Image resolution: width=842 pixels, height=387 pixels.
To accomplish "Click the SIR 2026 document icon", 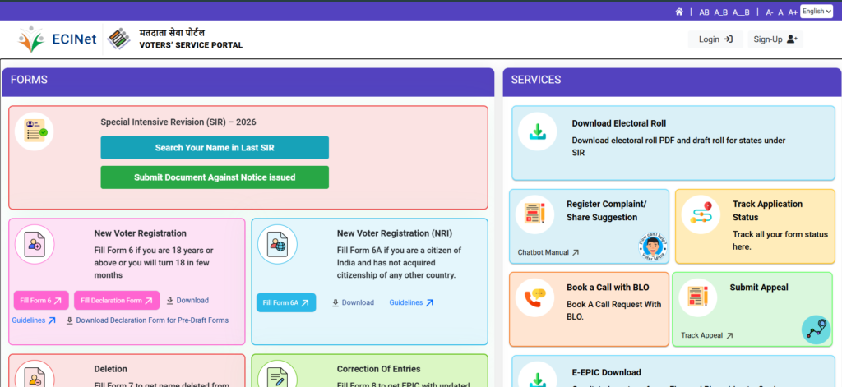I will [34, 131].
